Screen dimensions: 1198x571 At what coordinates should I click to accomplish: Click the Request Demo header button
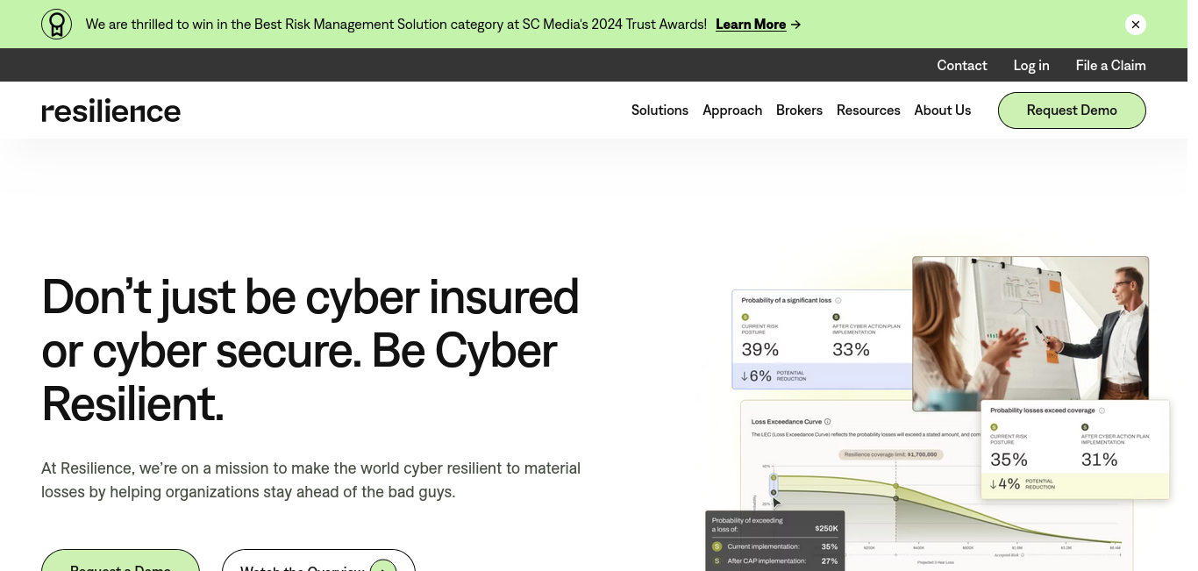(x=1072, y=111)
